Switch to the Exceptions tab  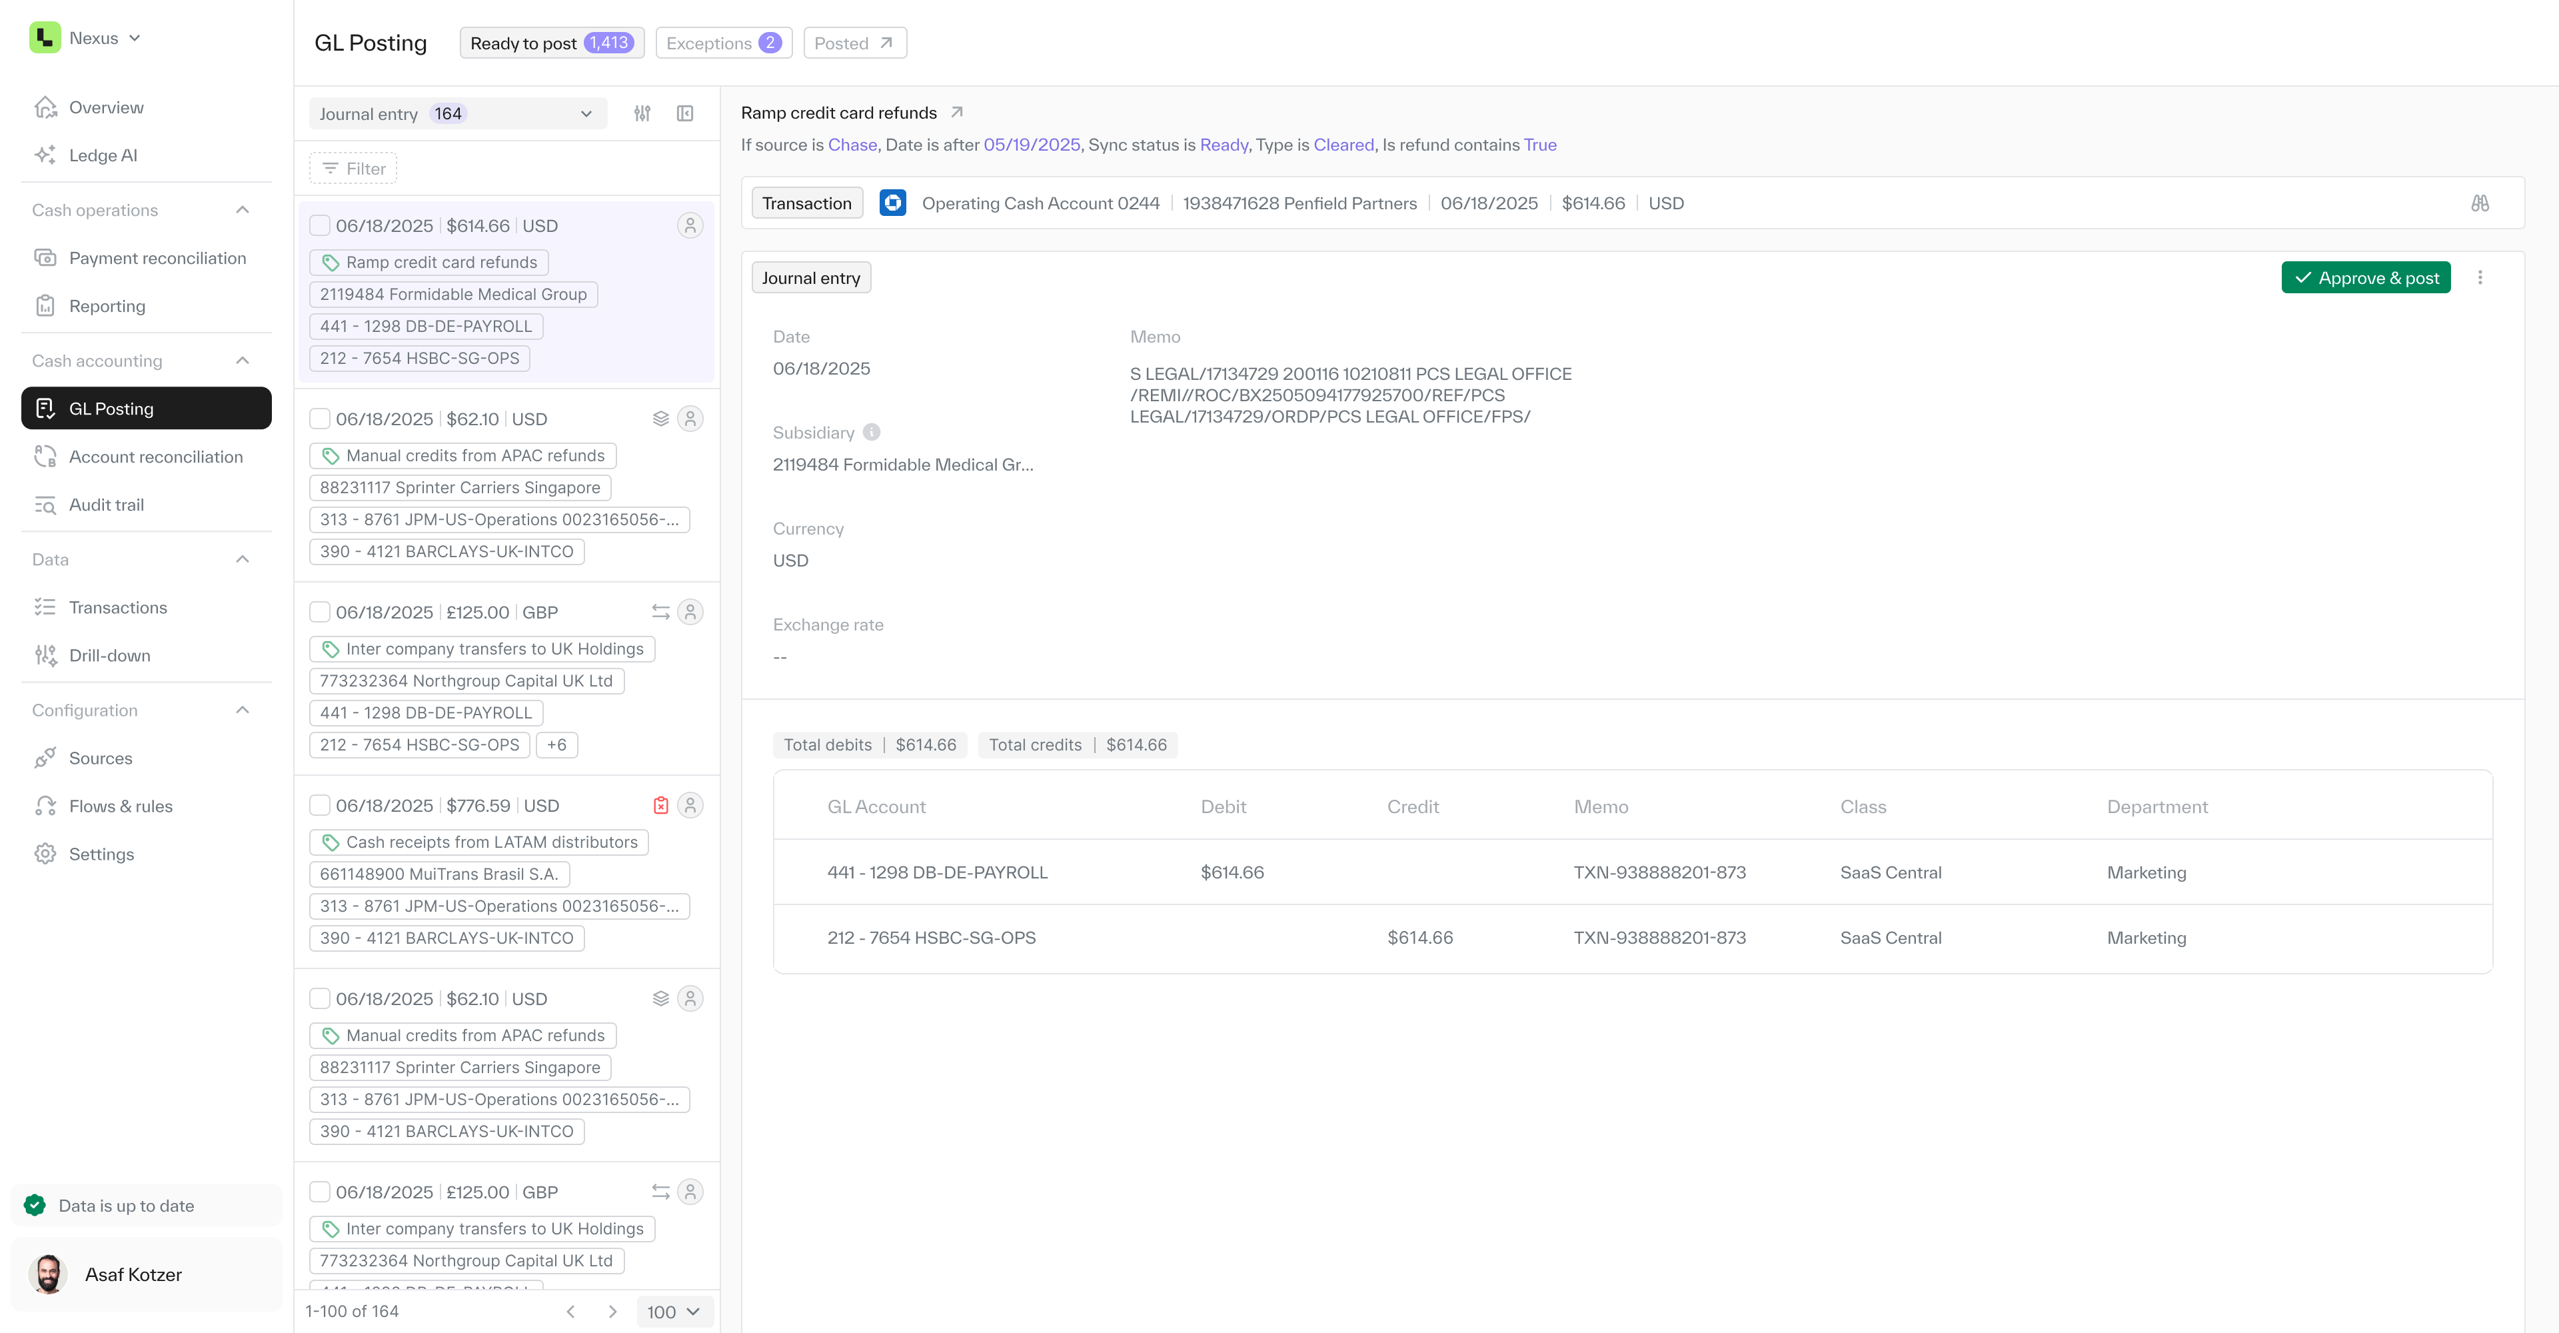(723, 43)
